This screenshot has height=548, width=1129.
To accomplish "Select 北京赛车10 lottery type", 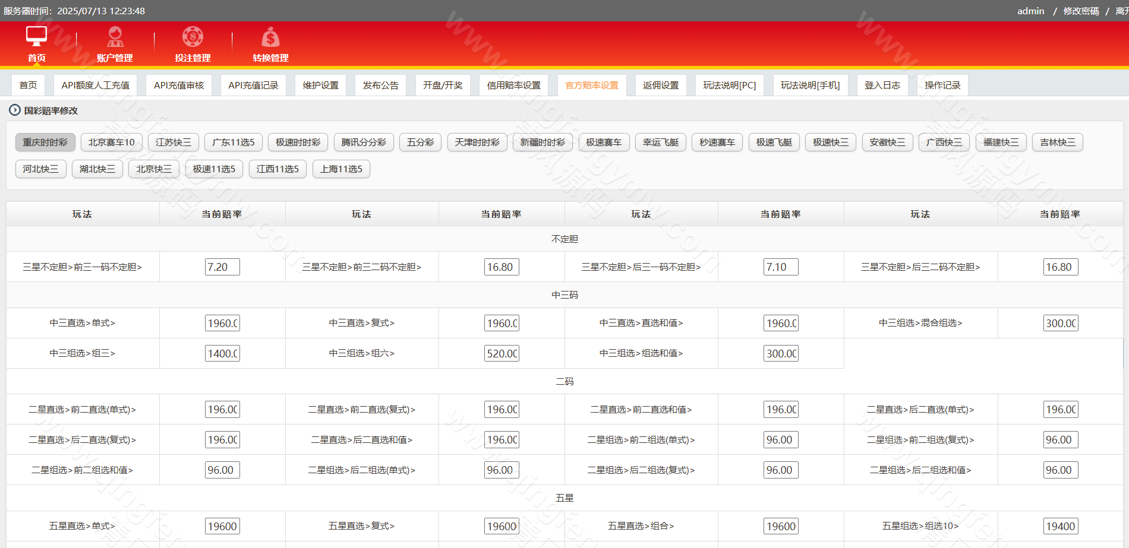I will (x=111, y=142).
